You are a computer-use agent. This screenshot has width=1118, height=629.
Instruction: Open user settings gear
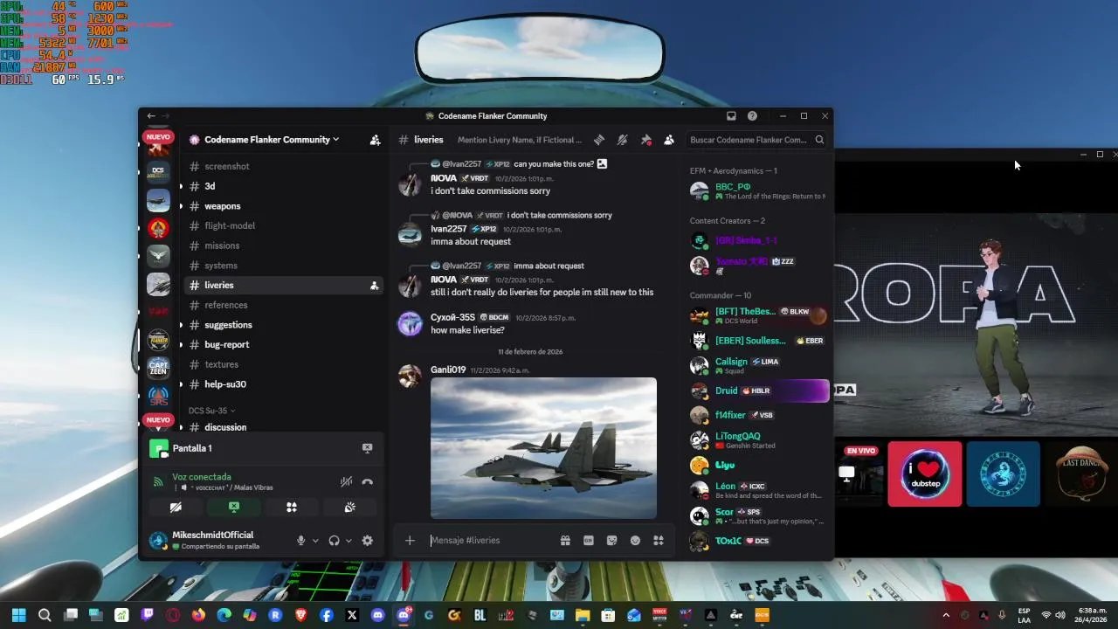[368, 541]
